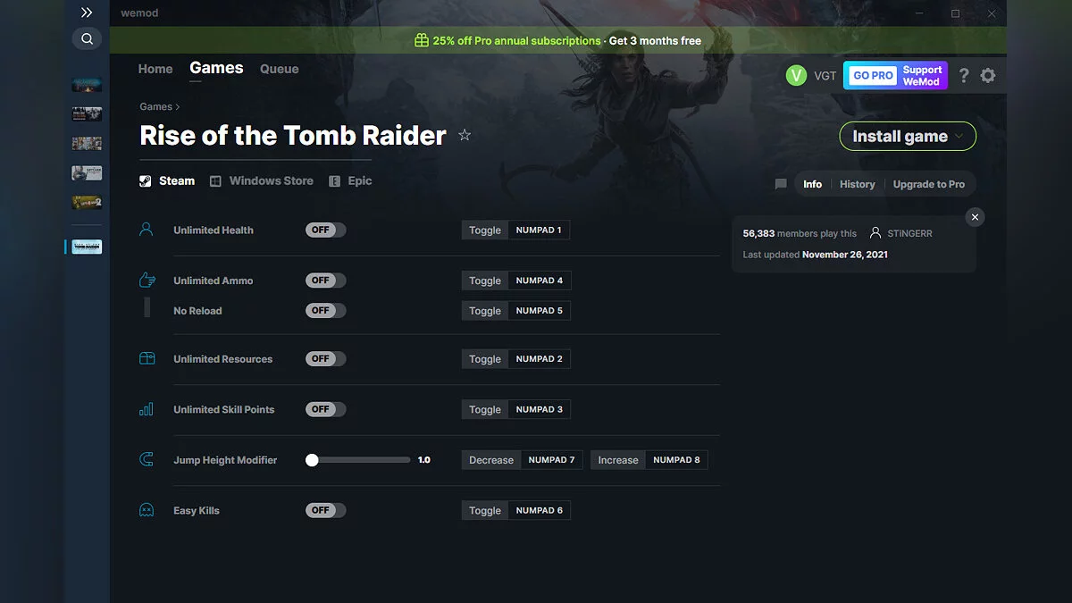Switch to the History tab
This screenshot has height=603, width=1072.
point(857,184)
